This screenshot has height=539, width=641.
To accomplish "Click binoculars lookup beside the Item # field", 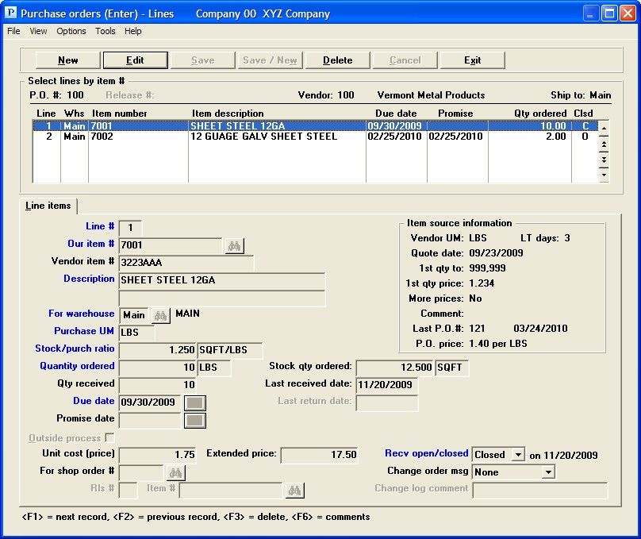I will [294, 491].
